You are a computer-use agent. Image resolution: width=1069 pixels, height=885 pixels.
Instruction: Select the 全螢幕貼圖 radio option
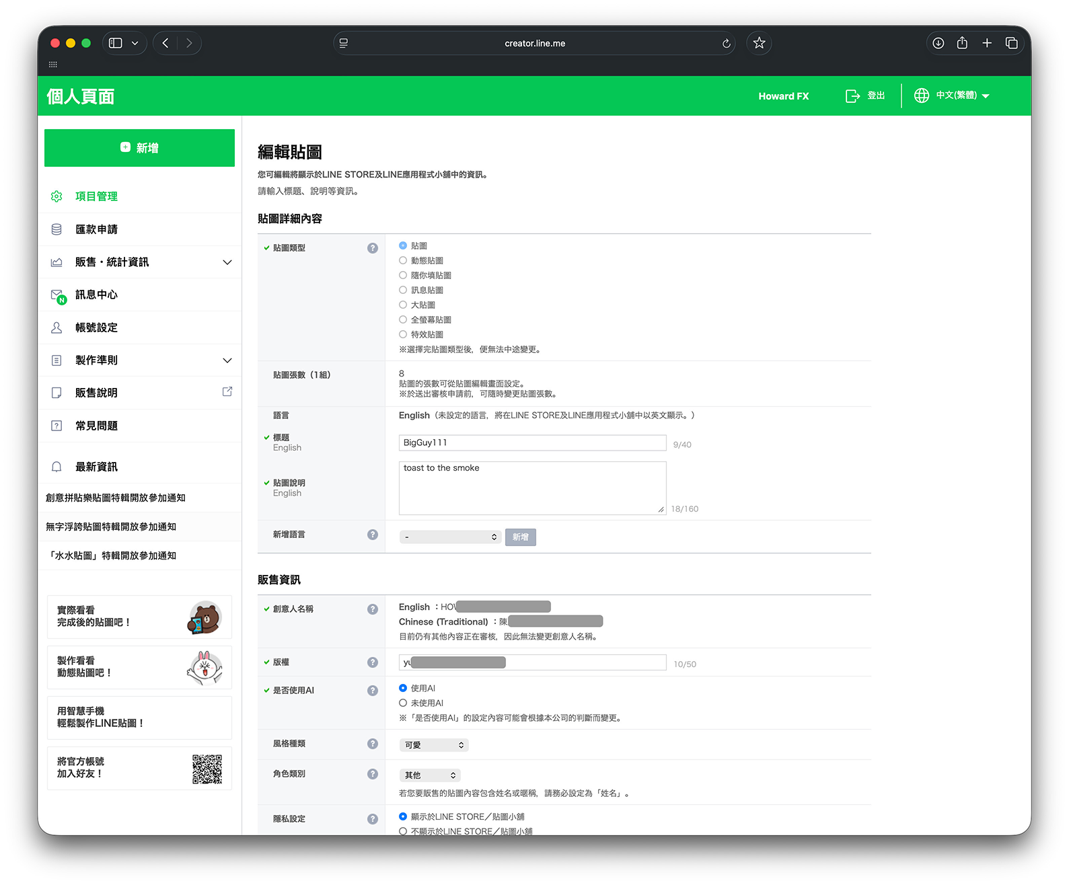pos(403,319)
